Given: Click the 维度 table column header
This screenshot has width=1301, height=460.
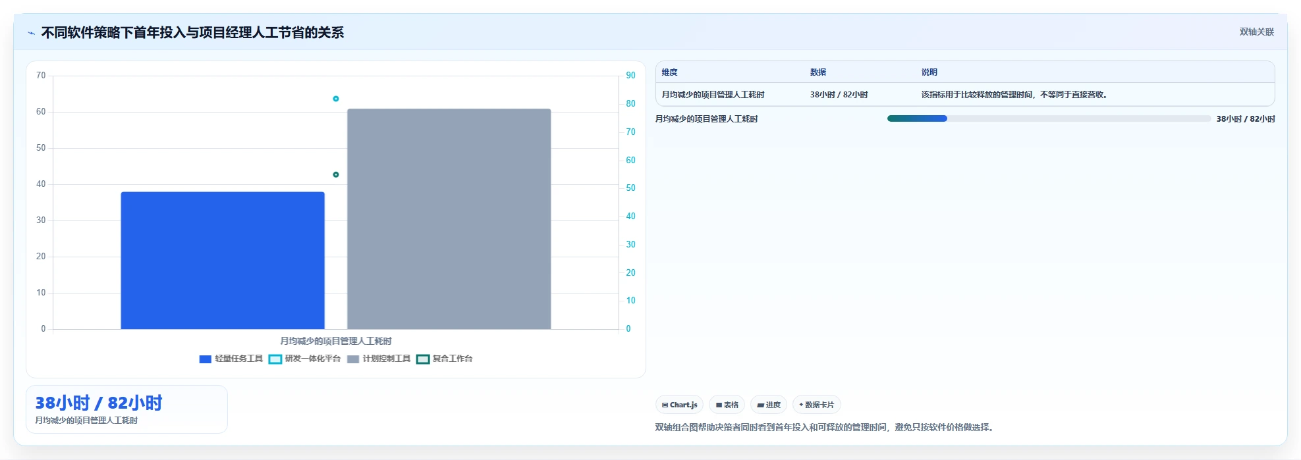Looking at the screenshot, I should (x=670, y=72).
